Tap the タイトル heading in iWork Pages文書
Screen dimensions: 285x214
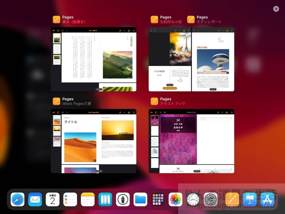[x=71, y=122]
